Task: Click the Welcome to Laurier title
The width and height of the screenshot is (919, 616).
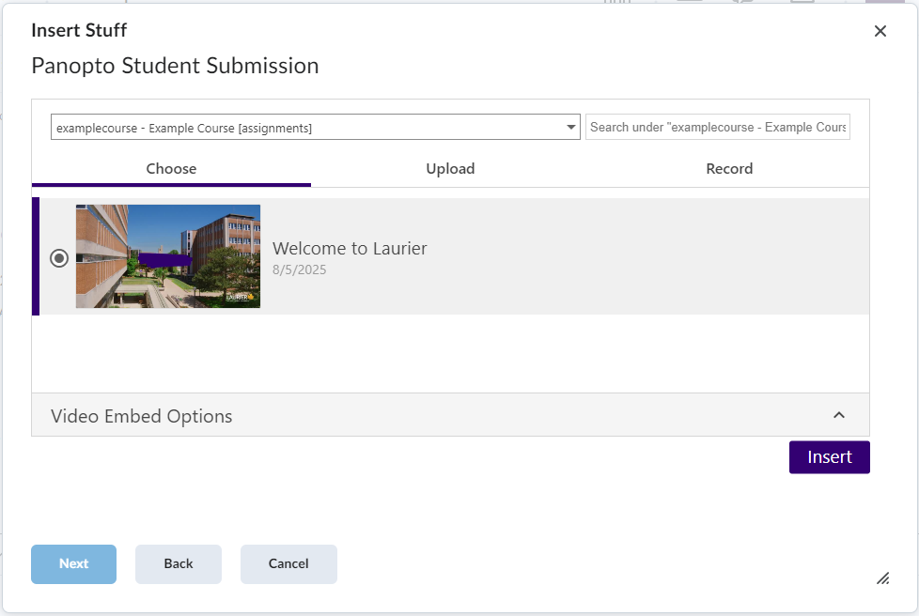Action: pos(350,248)
